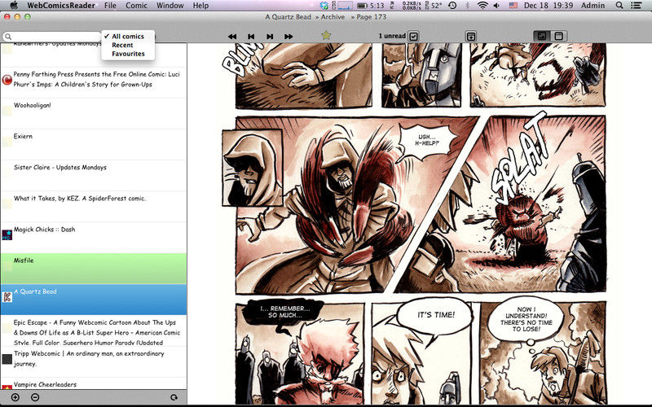Click the download page icon in toolbar

[471, 36]
